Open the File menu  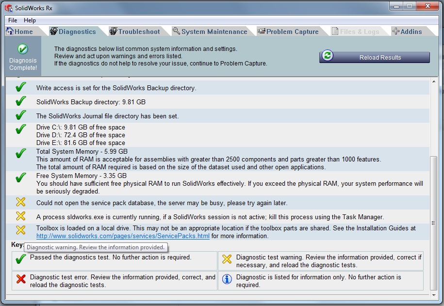[13, 20]
